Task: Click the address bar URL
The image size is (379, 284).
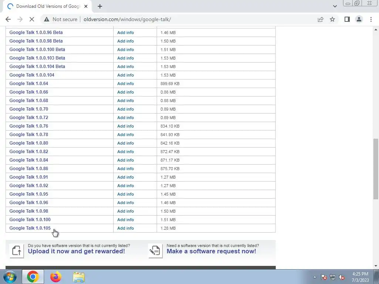Action: pyautogui.click(x=127, y=19)
